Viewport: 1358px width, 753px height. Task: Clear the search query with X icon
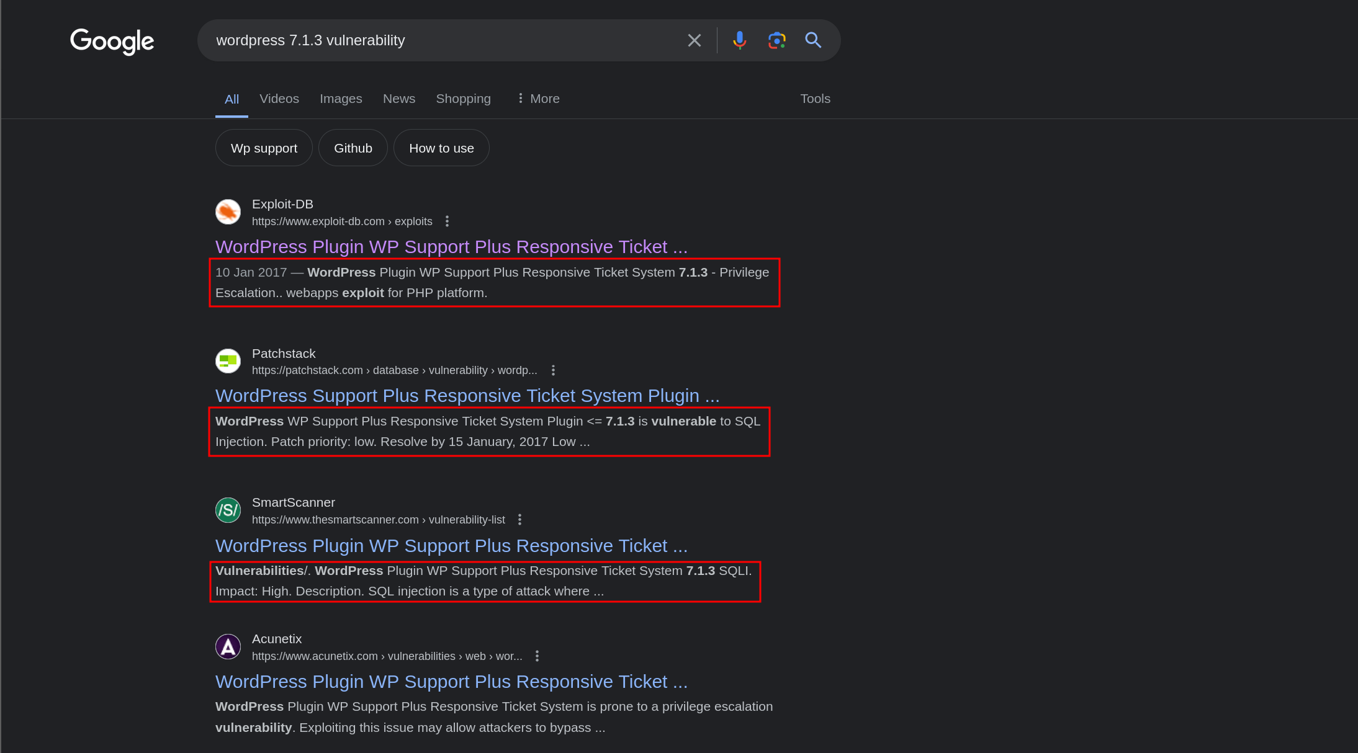point(695,40)
